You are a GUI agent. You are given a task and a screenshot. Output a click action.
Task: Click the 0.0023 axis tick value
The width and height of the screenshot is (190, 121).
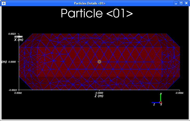tap(12, 34)
